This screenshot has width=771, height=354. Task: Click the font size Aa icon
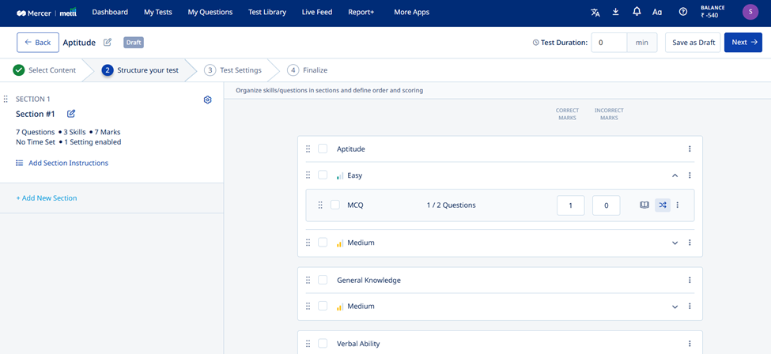coord(657,13)
